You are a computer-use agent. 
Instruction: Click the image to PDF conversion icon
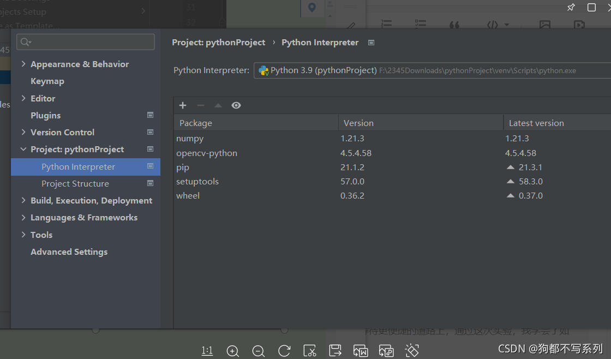tap(386, 351)
